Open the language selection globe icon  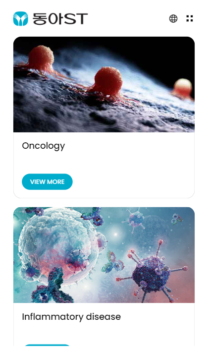(x=173, y=18)
